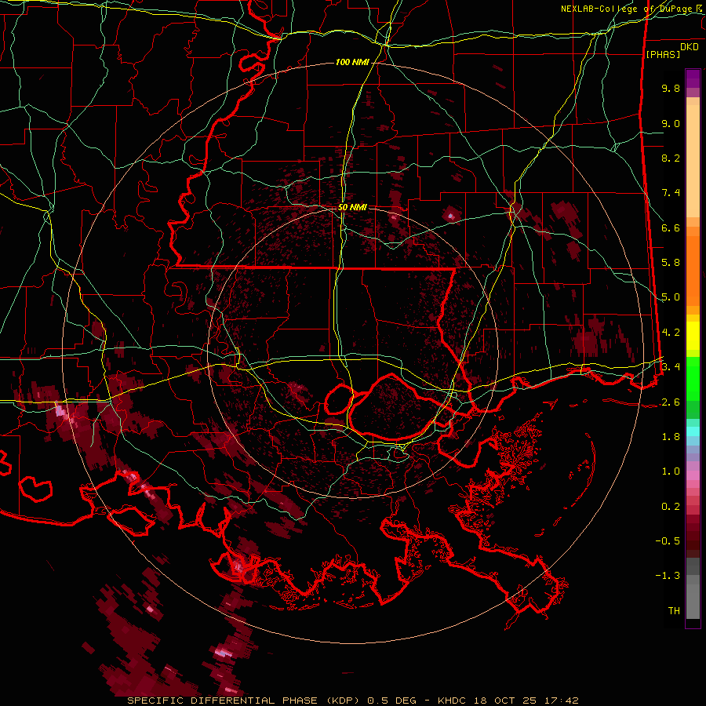Click the -0.5 scale value
Image resolution: width=706 pixels, height=706 pixels.
[668, 541]
